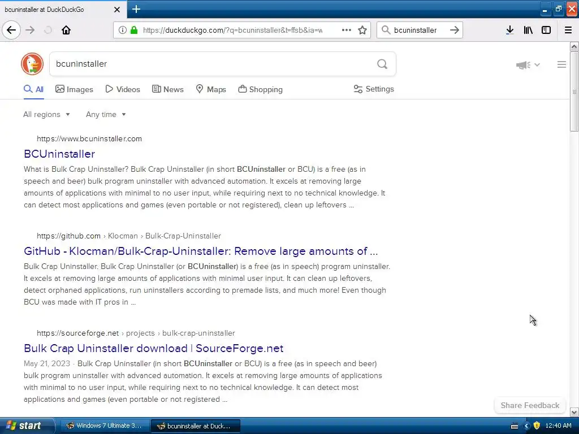Open the browser home page icon

click(66, 30)
